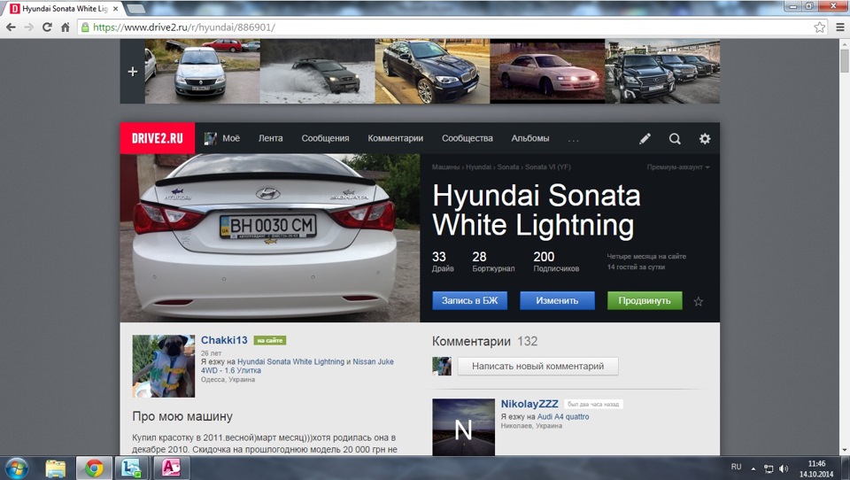
Task: Open the row of black SUVs thumbnail
Action: 662,71
